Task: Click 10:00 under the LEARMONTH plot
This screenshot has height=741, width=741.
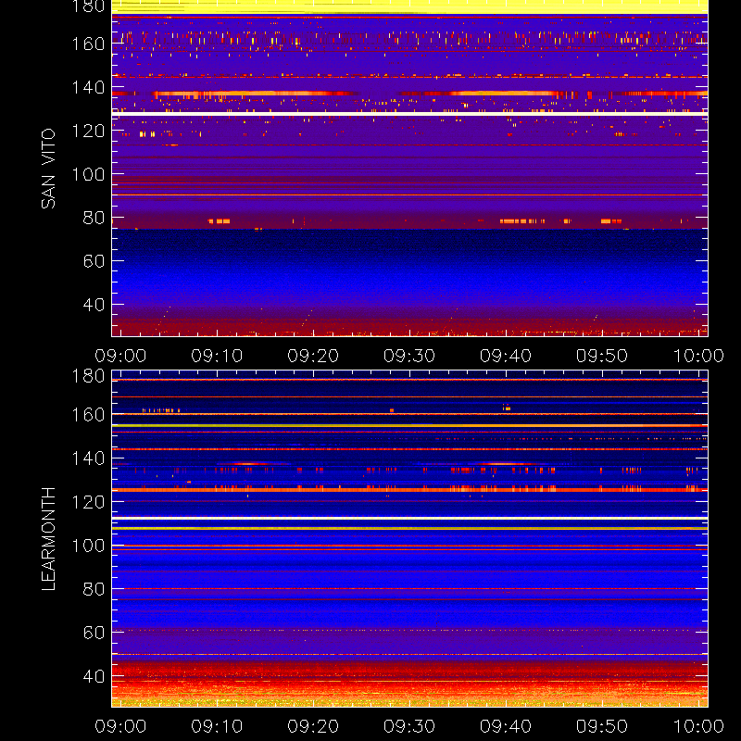Action: point(698,726)
